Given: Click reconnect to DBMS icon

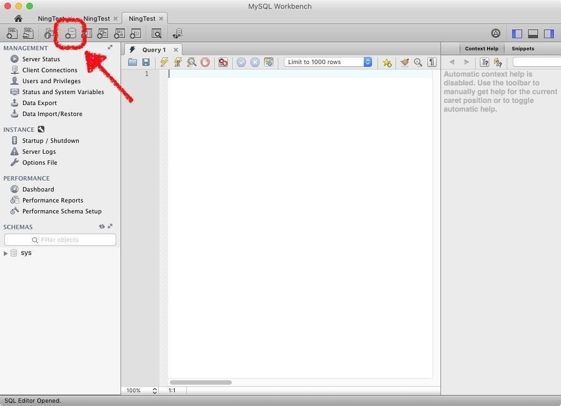Looking at the screenshot, I should (178, 33).
